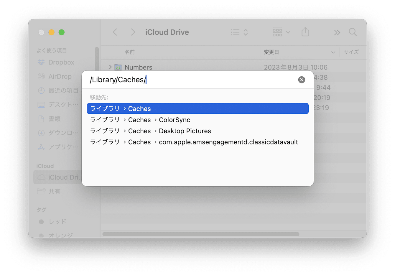Open the デスクトップ sidebar item
The image size is (395, 275).
[58, 105]
